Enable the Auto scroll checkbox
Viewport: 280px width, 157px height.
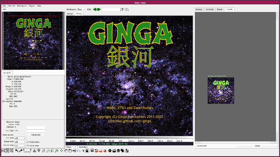(197, 146)
